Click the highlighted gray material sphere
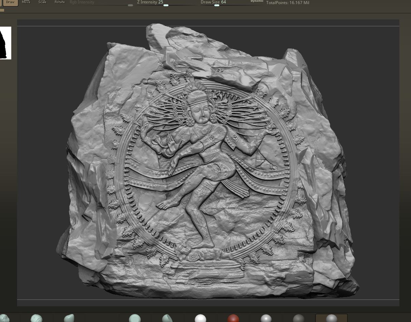The width and height of the screenshot is (411, 322). click(331, 318)
